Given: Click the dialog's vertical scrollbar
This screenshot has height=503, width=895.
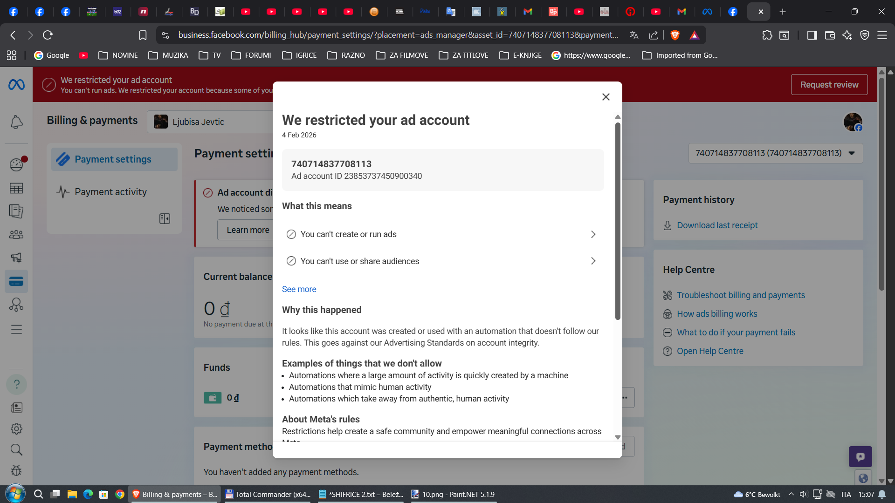Looking at the screenshot, I should pos(618,221).
